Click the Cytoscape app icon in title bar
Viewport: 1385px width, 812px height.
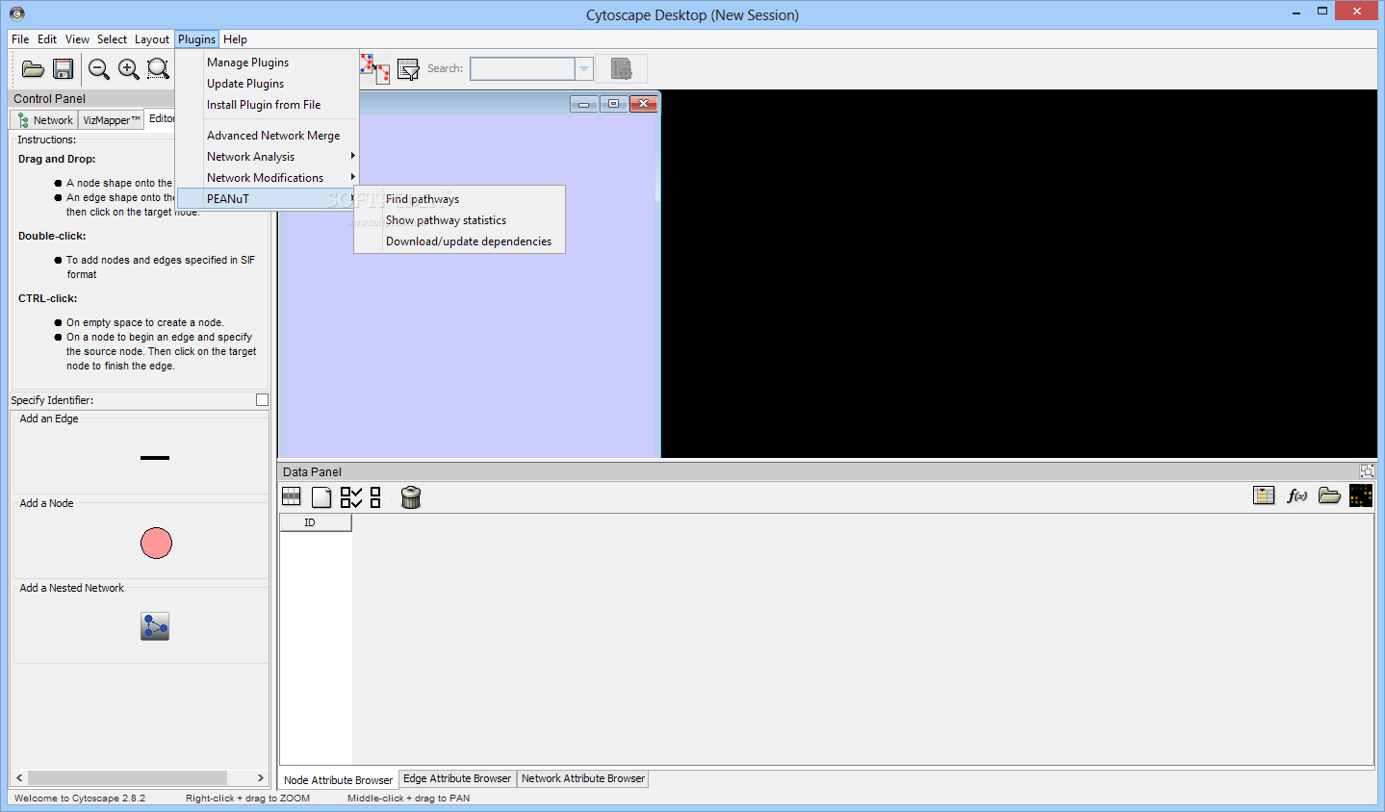16,13
